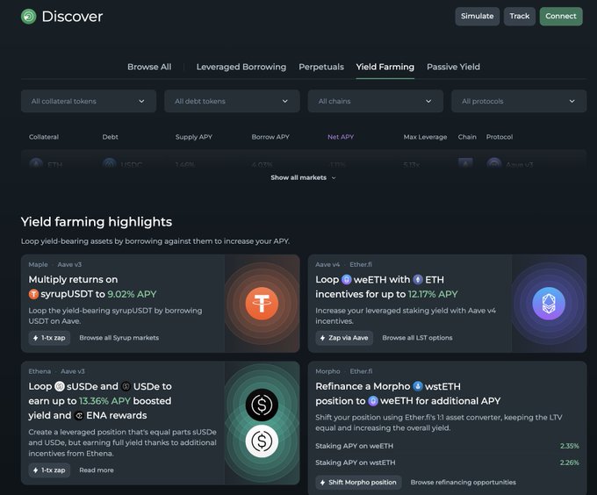Click the Debt column header
This screenshot has height=495, width=597.
tap(110, 137)
